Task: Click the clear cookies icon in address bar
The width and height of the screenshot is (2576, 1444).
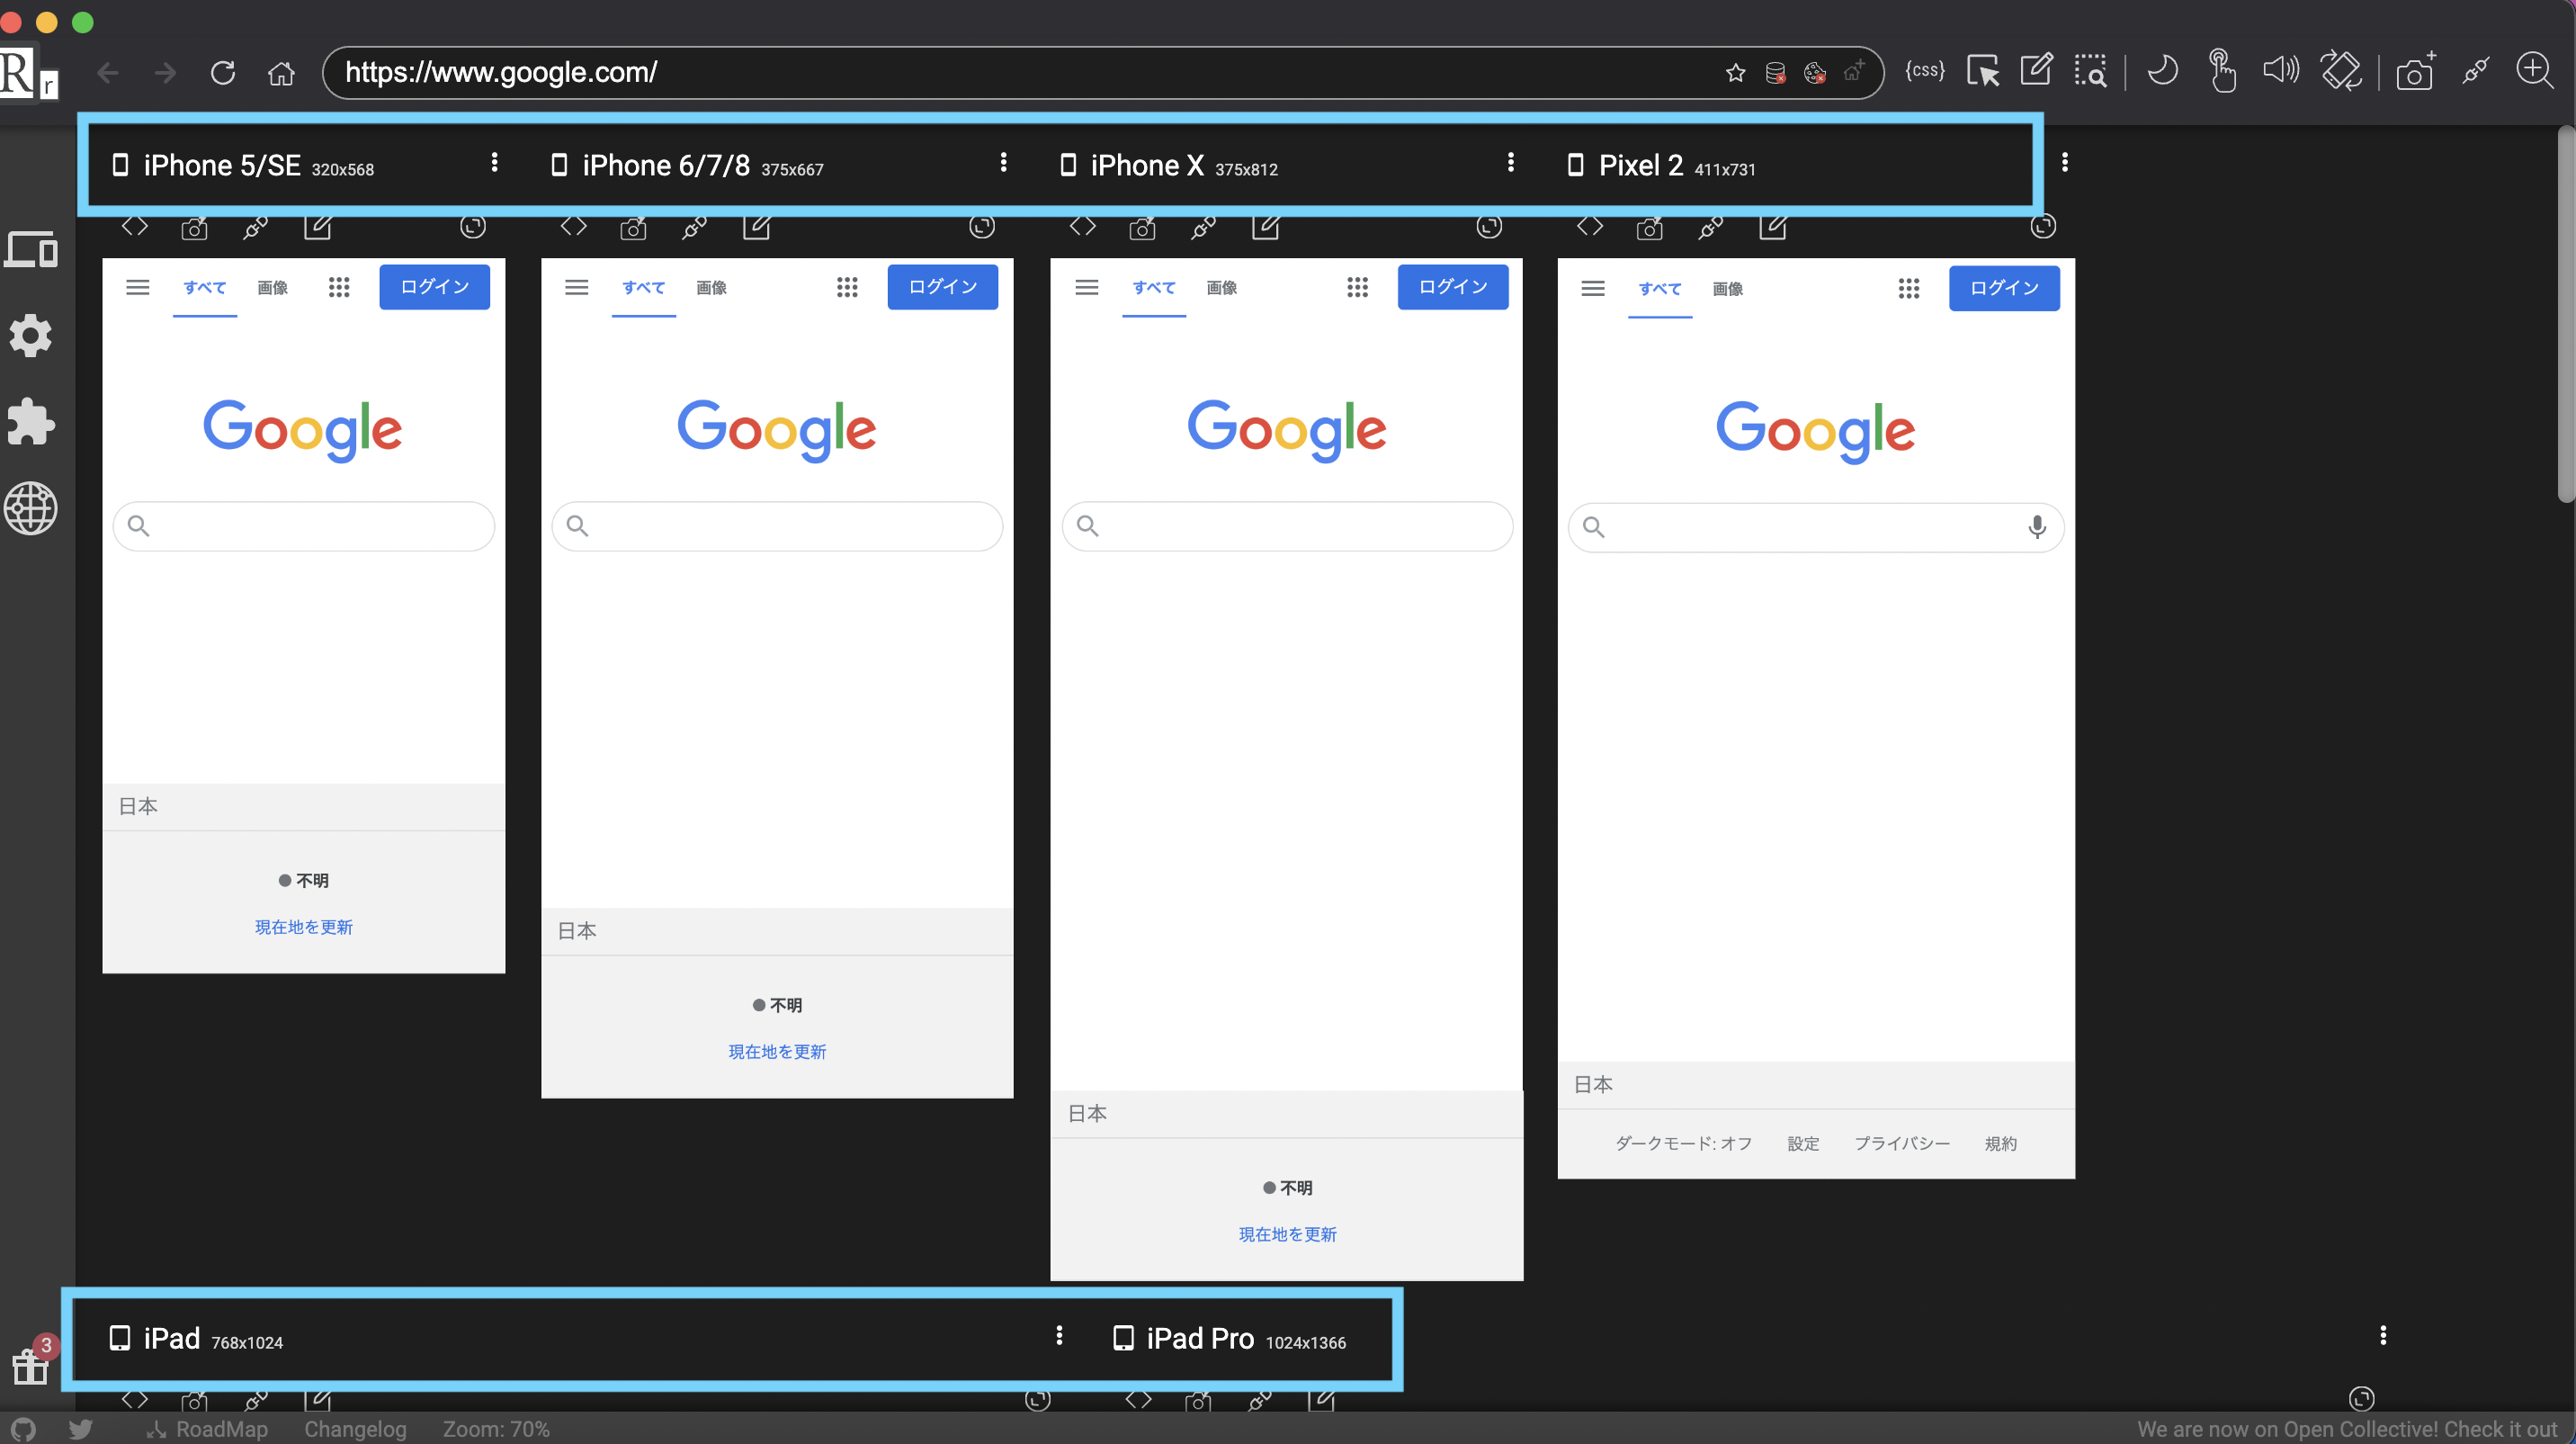Action: click(x=1815, y=72)
